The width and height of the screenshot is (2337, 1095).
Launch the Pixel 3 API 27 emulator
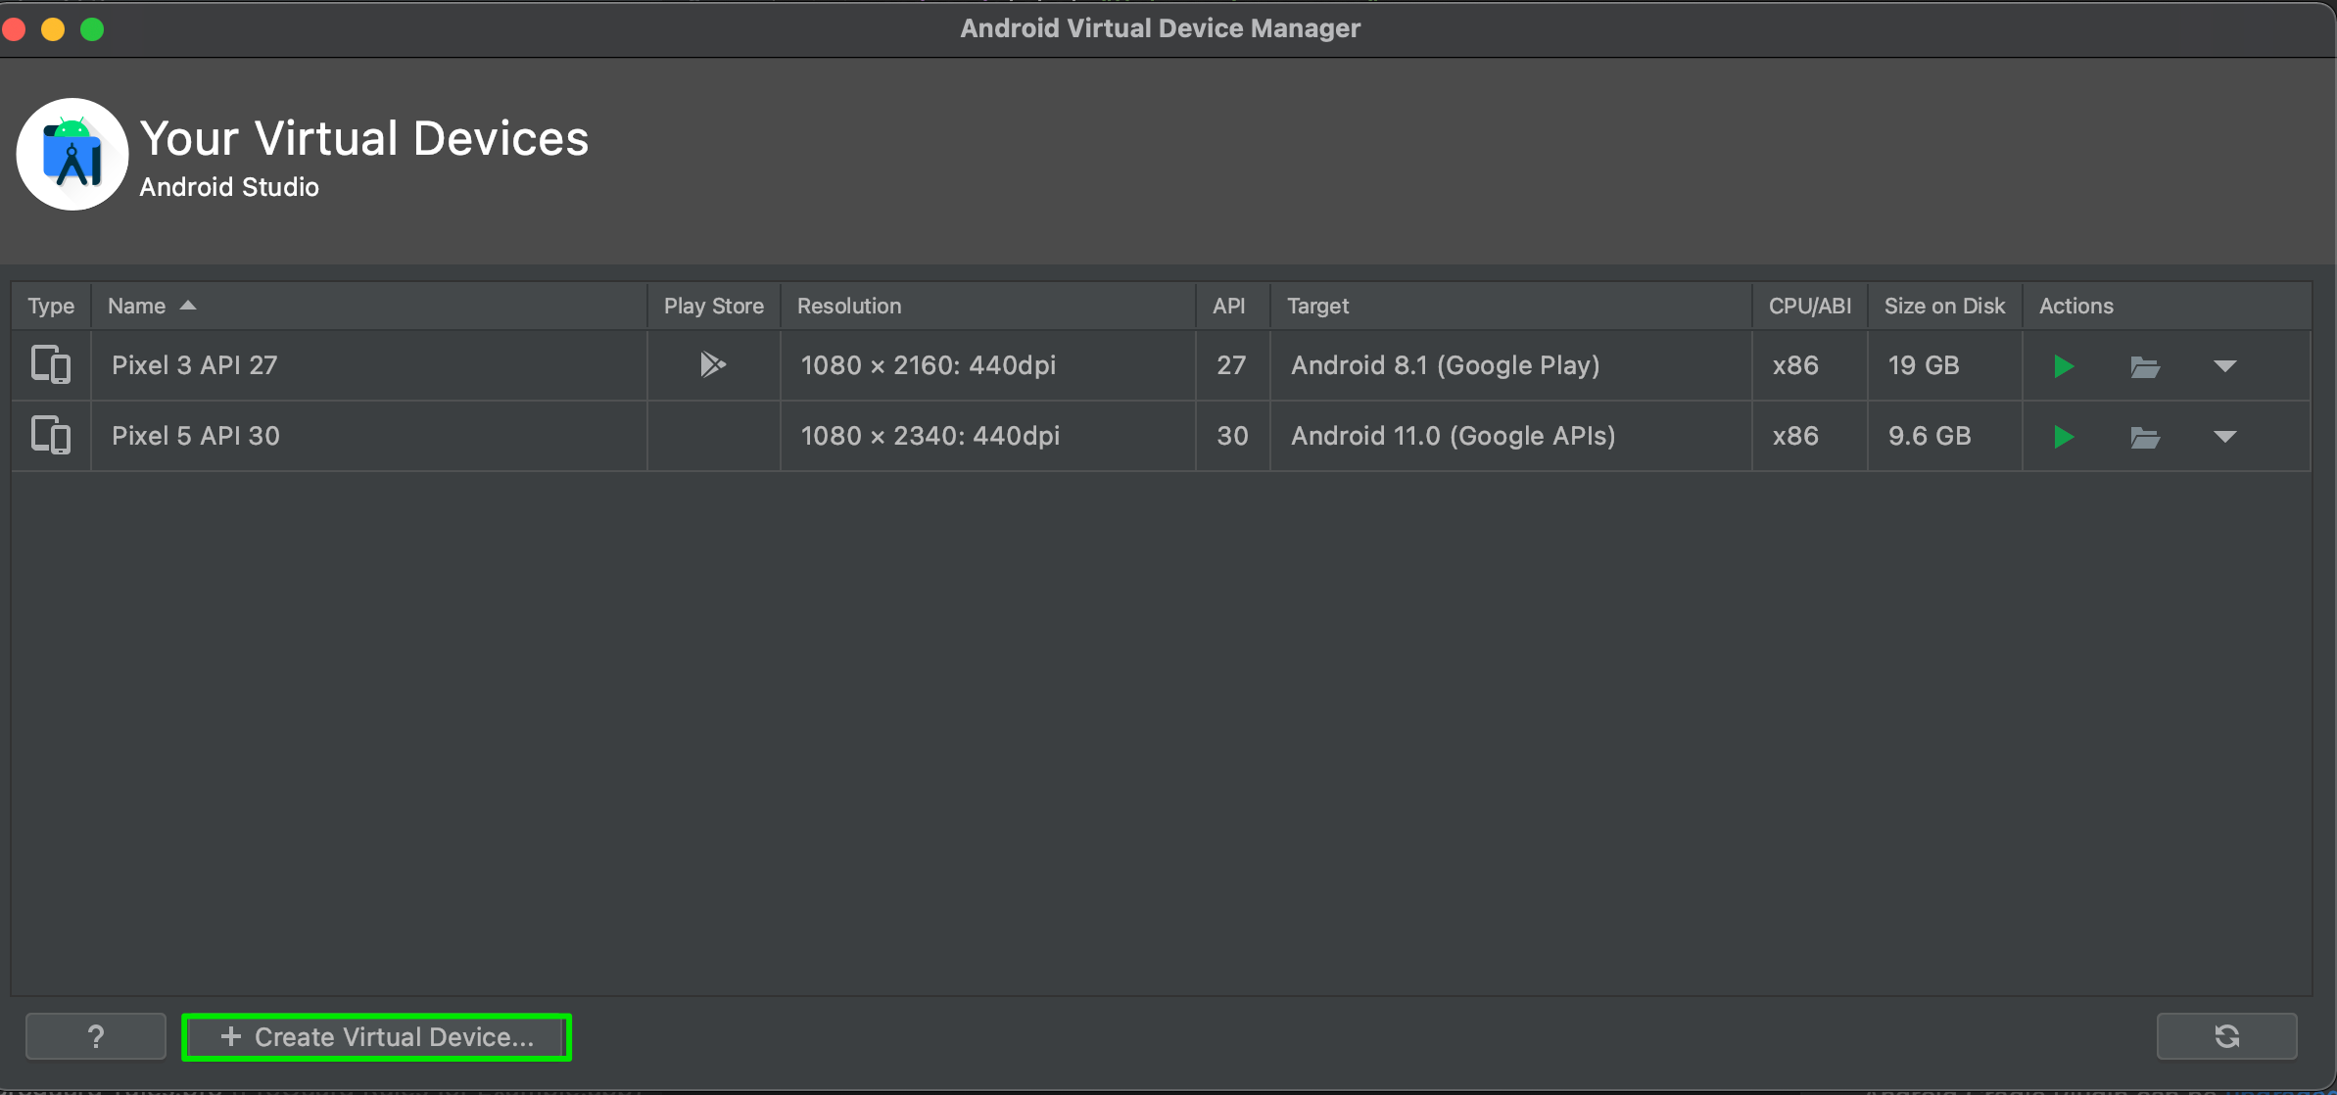click(x=2065, y=365)
